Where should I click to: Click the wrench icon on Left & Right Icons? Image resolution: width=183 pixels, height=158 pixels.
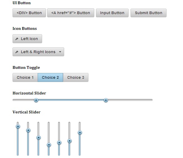(x=17, y=52)
